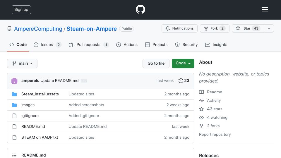This screenshot has height=158, width=281.
Task: Go to the Actions tab
Action: coord(127,44)
